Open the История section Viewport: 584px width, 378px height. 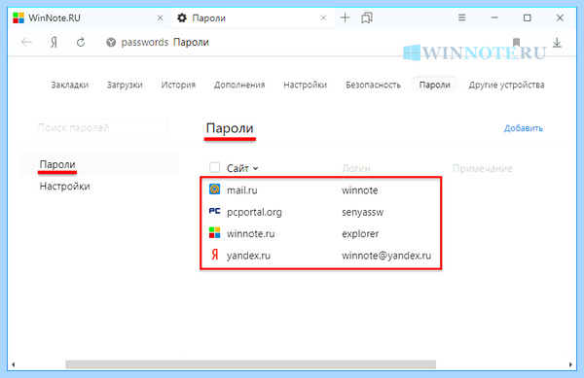(x=178, y=85)
